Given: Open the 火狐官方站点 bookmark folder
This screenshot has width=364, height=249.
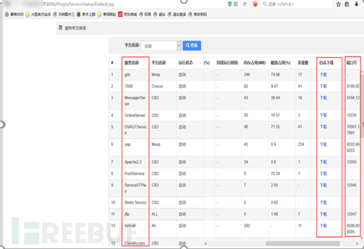Looking at the screenshot, I should pos(38,14).
